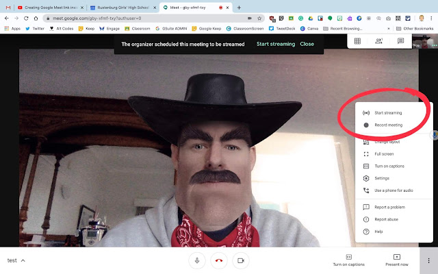Select Report abuse entry
Image resolution: width=438 pixels, height=274 pixels.
[x=394, y=219]
